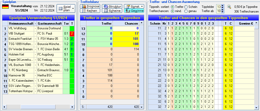Click the Tippfelder input showing 13
Screen dimensions: 260x111
click(x=219, y=7)
